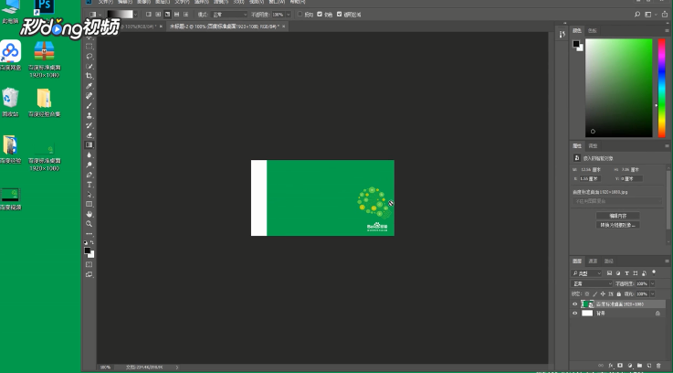Screen dimensions: 673x373
Task: Select the Zoom tool in toolbar
Action: [89, 224]
